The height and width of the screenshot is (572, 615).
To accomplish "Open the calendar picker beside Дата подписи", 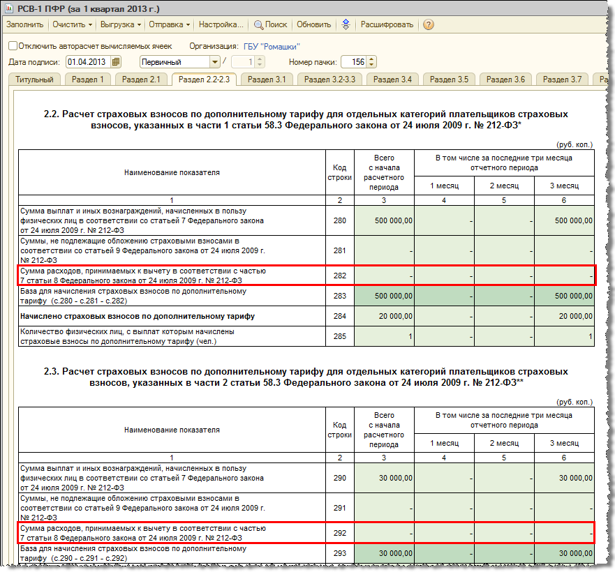I will (116, 62).
